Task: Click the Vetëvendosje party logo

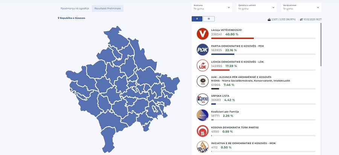Action: pyautogui.click(x=203, y=34)
